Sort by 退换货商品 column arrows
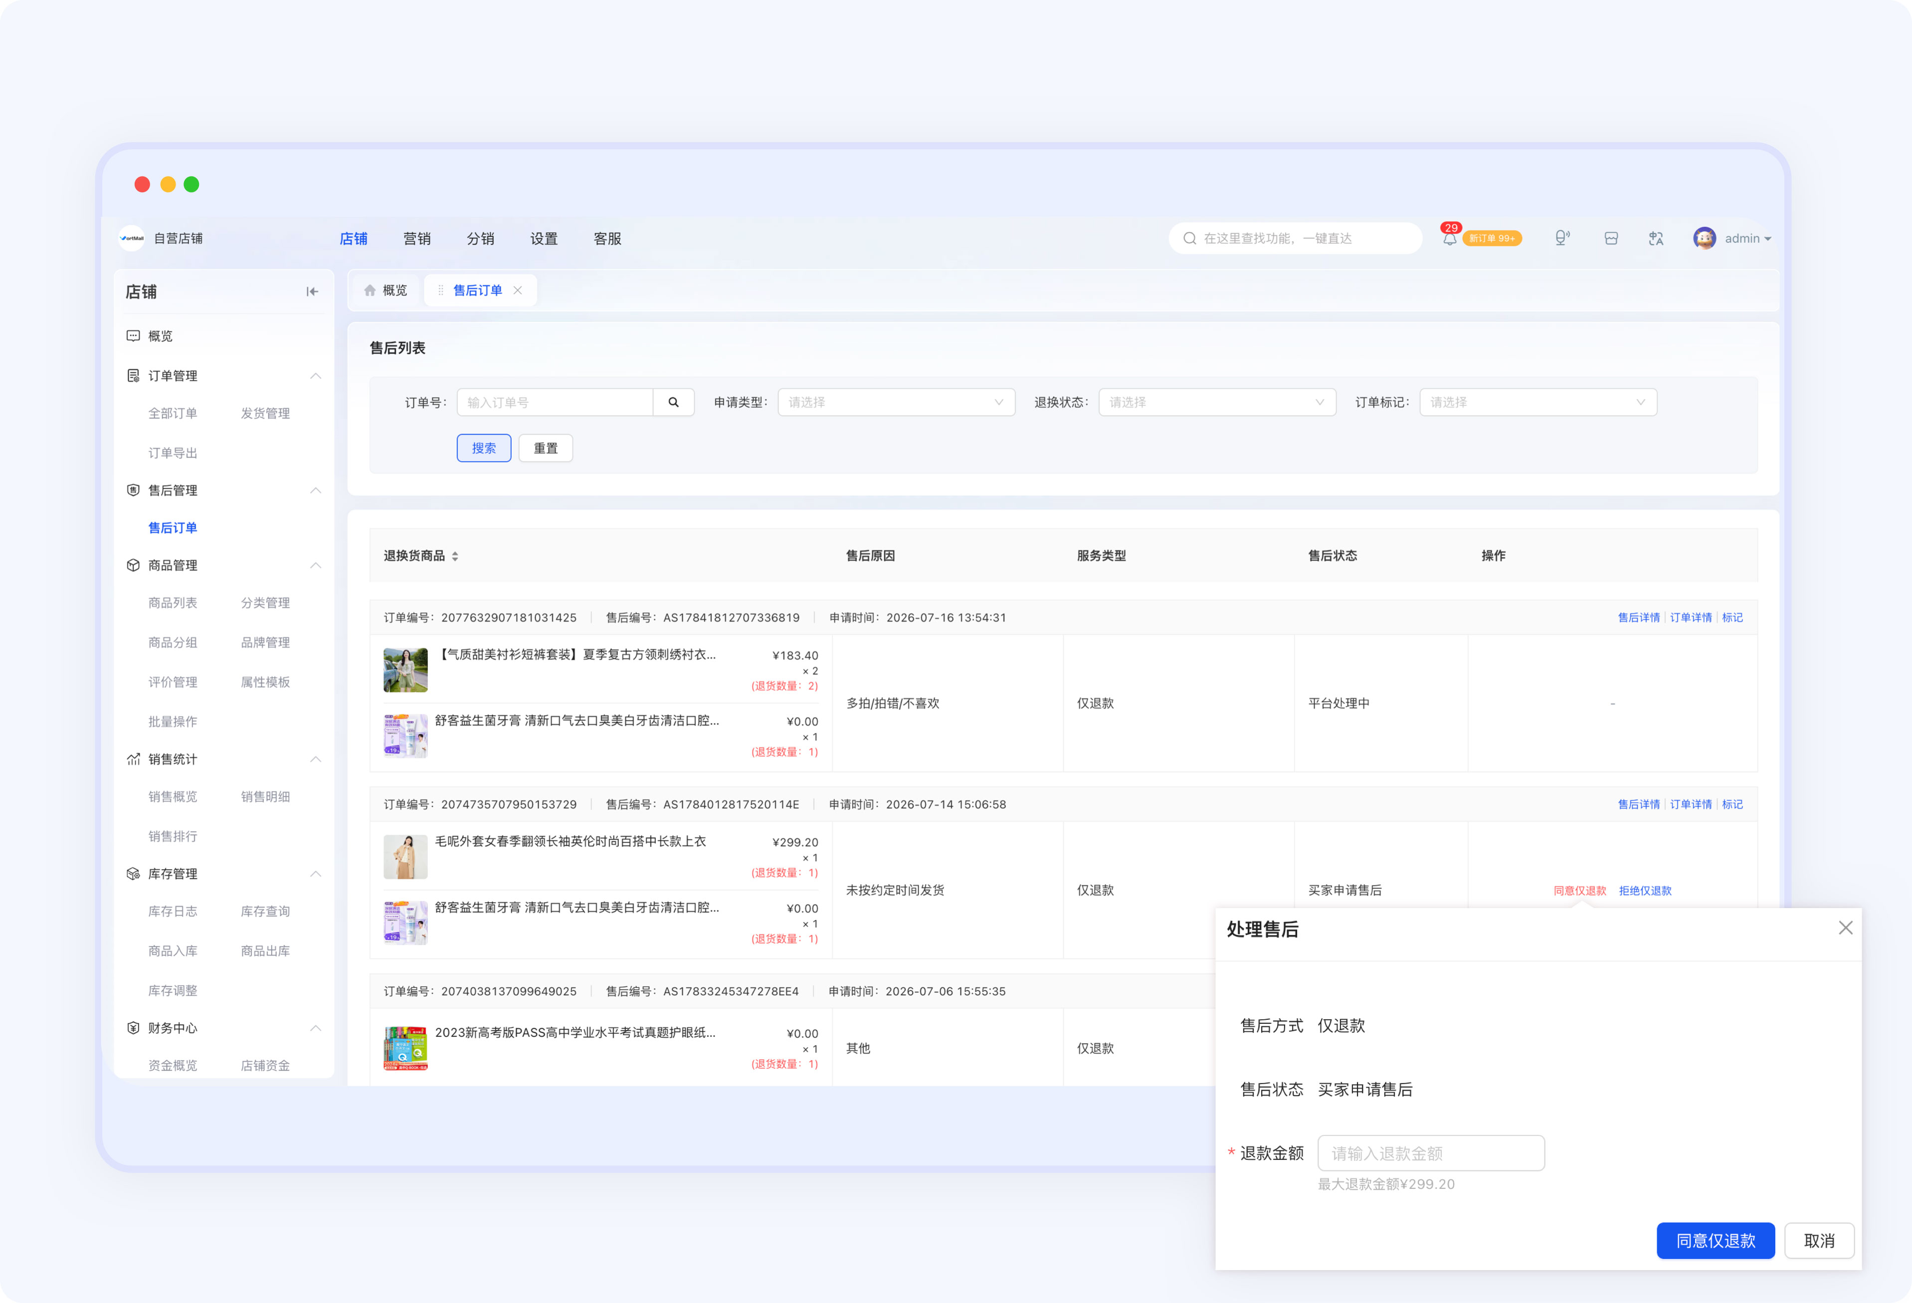This screenshot has width=1912, height=1303. 455,557
